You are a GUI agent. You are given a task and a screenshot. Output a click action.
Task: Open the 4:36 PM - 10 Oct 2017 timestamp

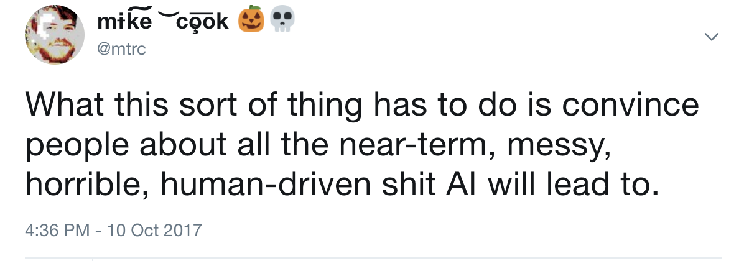[x=113, y=231]
